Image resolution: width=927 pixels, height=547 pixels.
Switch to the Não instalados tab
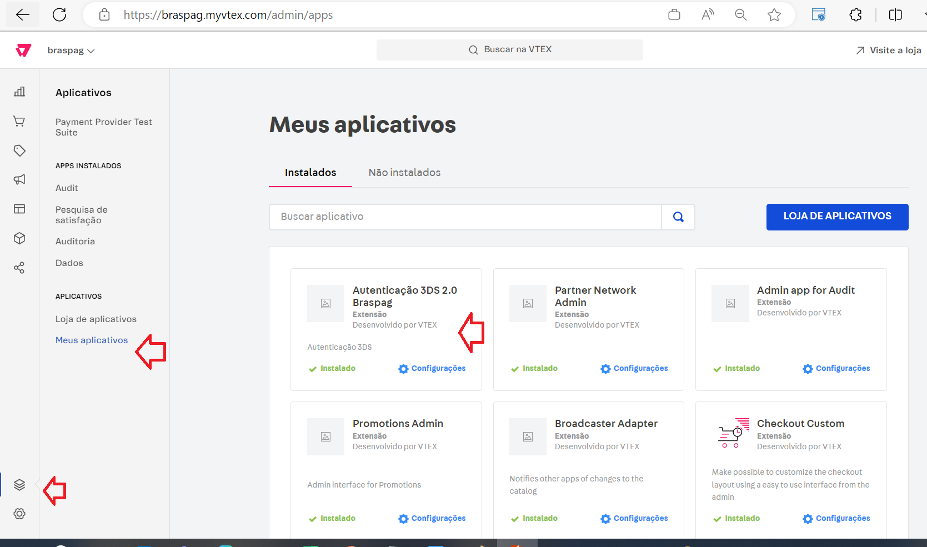404,173
